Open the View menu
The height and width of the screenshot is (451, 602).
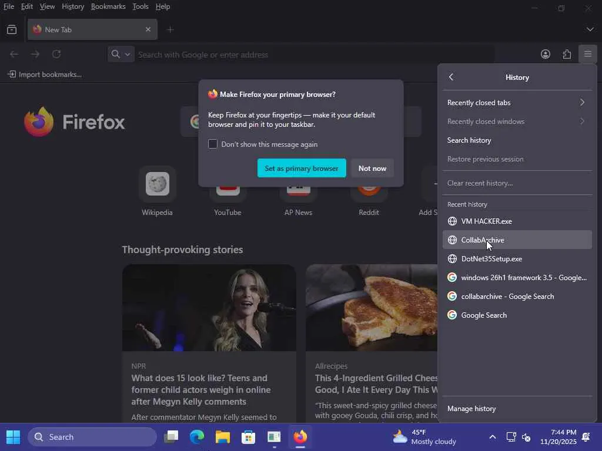[47, 6]
